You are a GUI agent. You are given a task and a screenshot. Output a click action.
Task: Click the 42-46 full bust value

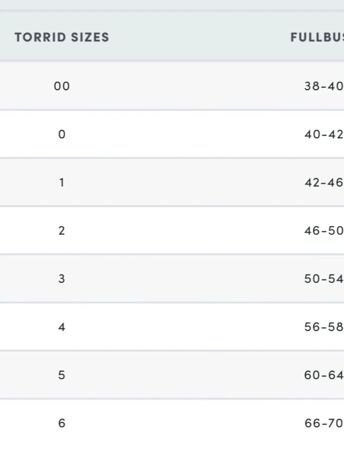(x=324, y=182)
